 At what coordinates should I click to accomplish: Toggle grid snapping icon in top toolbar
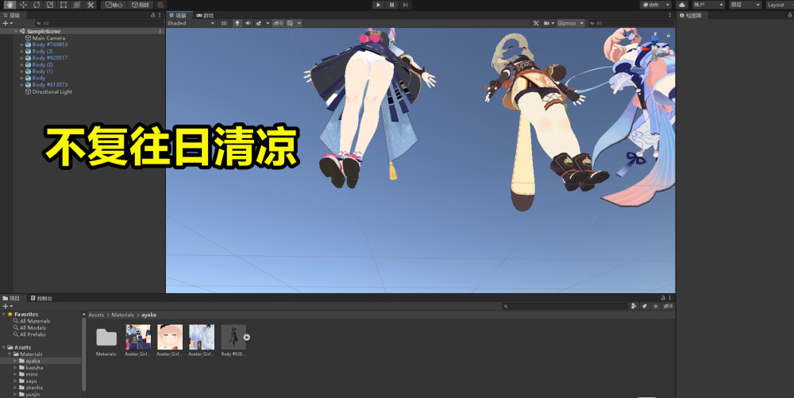click(161, 5)
